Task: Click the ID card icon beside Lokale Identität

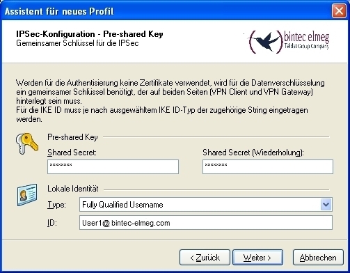Action: [x=27, y=195]
